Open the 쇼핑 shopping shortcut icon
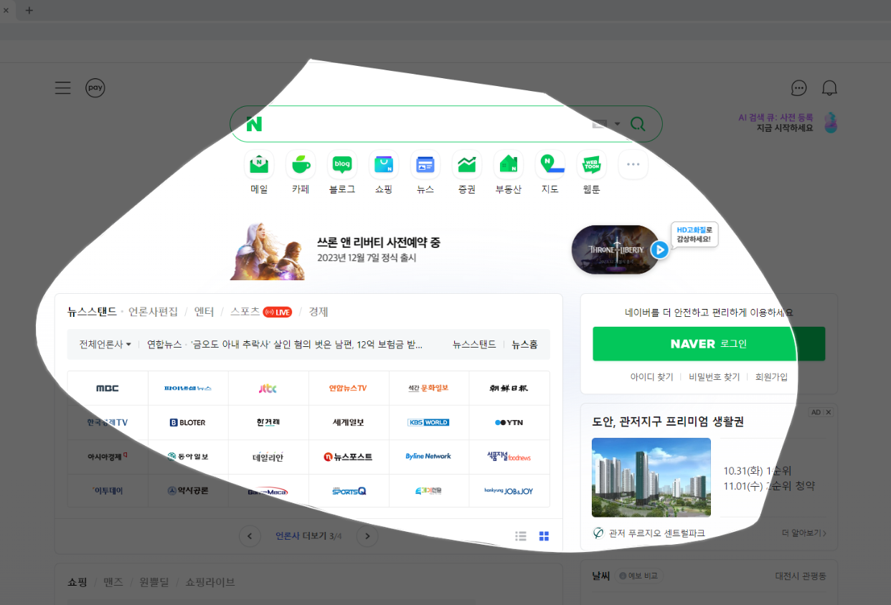The height and width of the screenshot is (605, 891). tap(384, 165)
